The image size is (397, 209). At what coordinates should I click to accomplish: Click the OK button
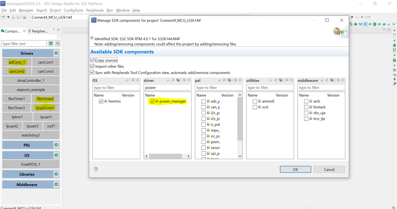pyautogui.click(x=296, y=170)
